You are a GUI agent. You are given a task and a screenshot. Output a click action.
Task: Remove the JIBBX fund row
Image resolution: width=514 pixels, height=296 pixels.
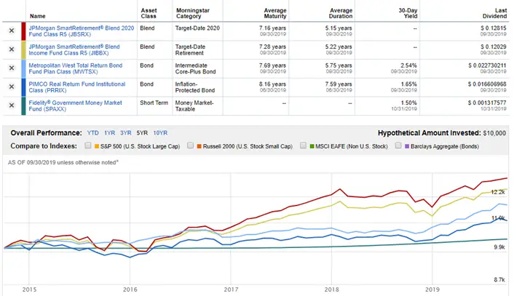pos(12,49)
